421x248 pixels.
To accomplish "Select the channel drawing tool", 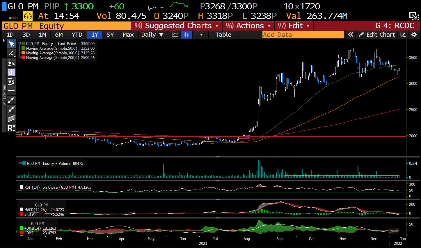I will pyautogui.click(x=11, y=118).
